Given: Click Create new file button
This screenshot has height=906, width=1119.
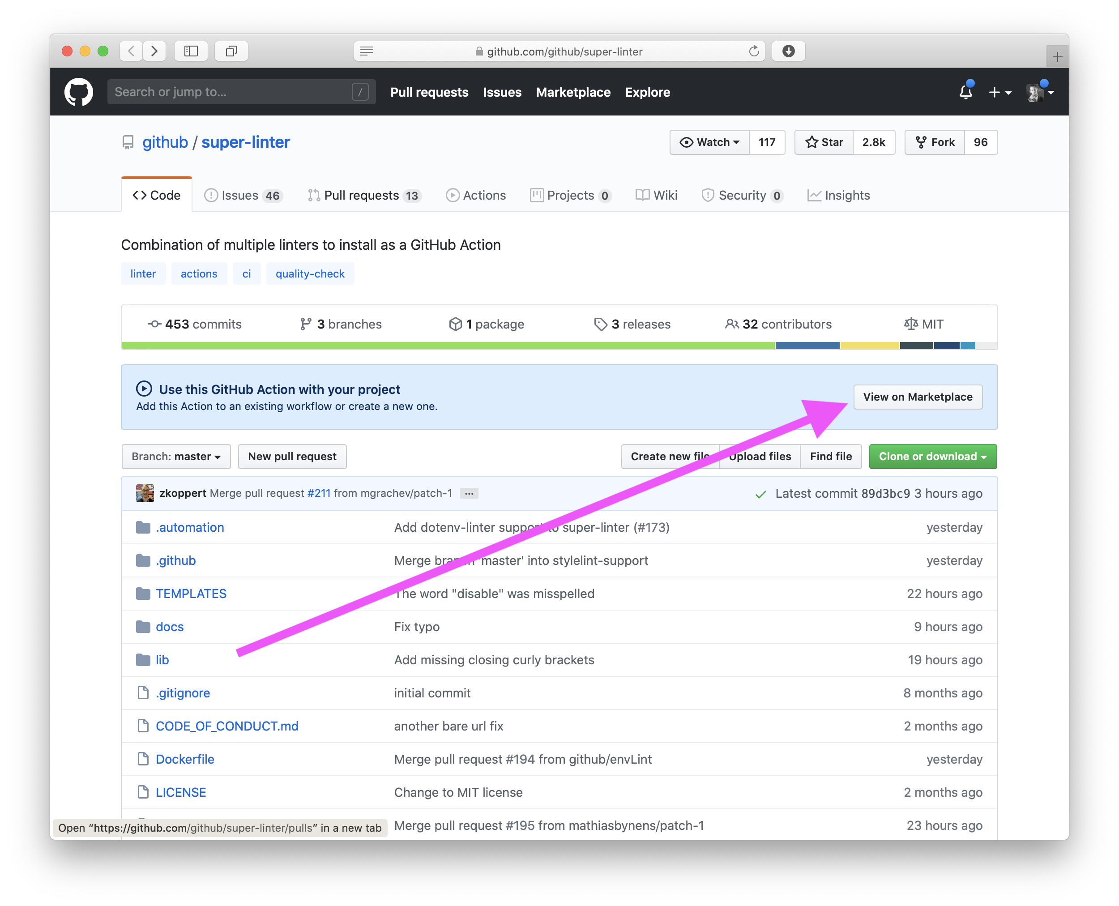Looking at the screenshot, I should 670,457.
